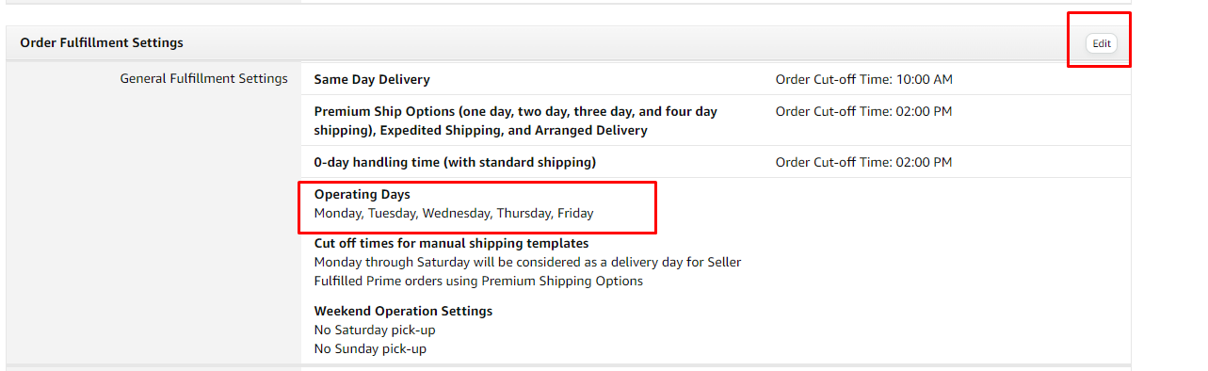Viewport: 1208px width, 371px height.
Task: Select the Order Fulfillment Settings section header
Action: pos(102,43)
